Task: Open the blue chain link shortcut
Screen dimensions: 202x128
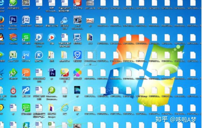Action: [x=26, y=90]
